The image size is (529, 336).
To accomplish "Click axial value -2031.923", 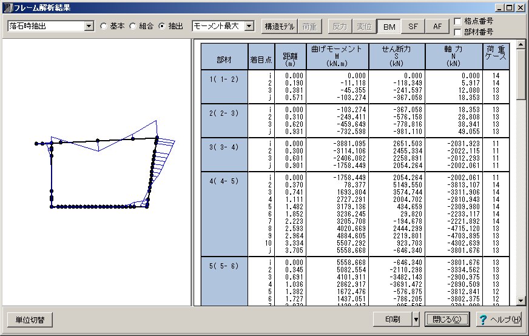I will point(463,144).
